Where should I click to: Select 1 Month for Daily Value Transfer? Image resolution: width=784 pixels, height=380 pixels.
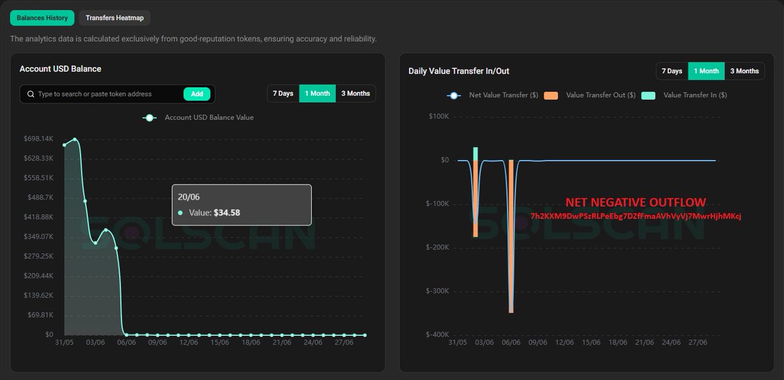706,71
